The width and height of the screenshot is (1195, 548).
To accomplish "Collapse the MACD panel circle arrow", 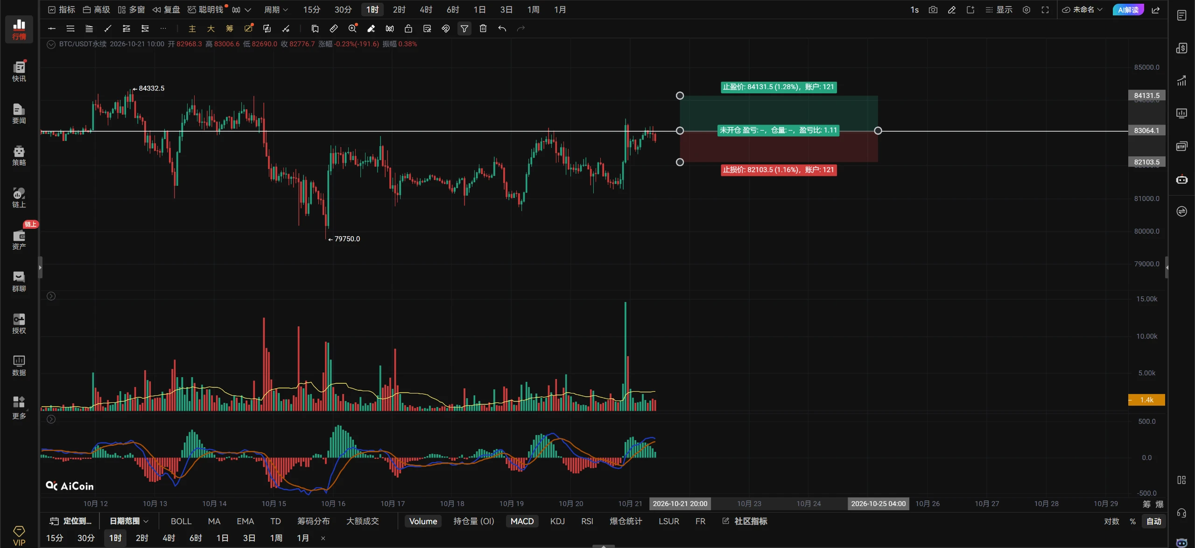I will tap(51, 419).
